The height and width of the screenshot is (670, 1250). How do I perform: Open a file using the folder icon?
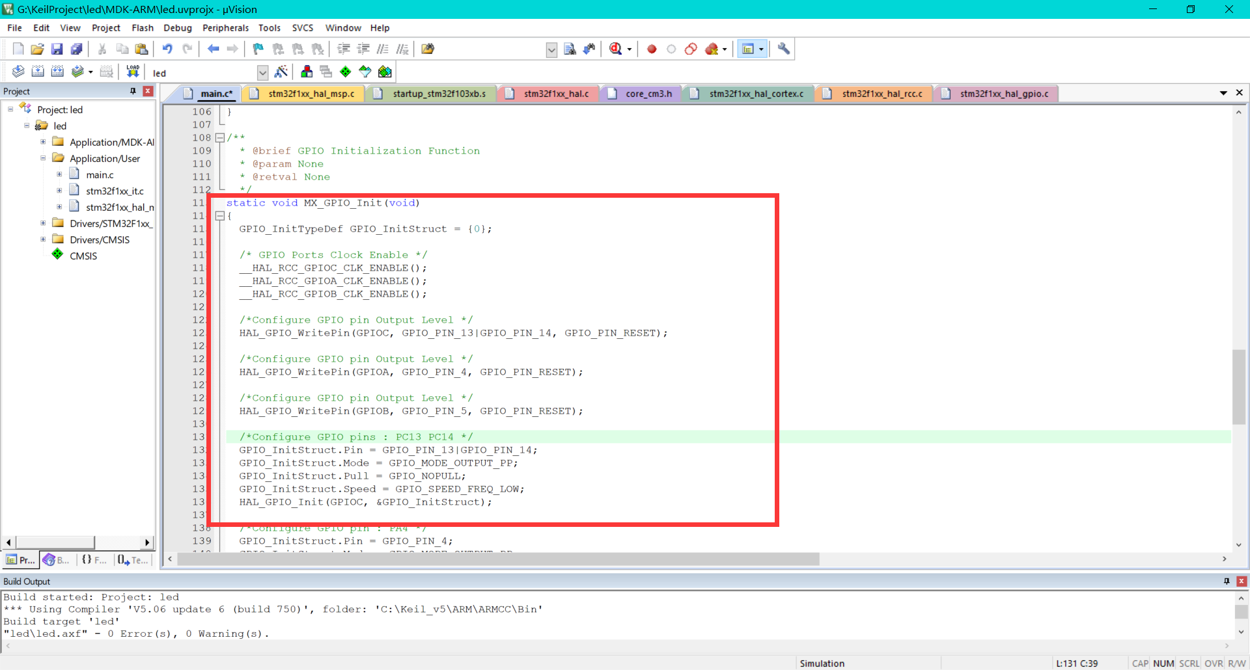click(38, 49)
